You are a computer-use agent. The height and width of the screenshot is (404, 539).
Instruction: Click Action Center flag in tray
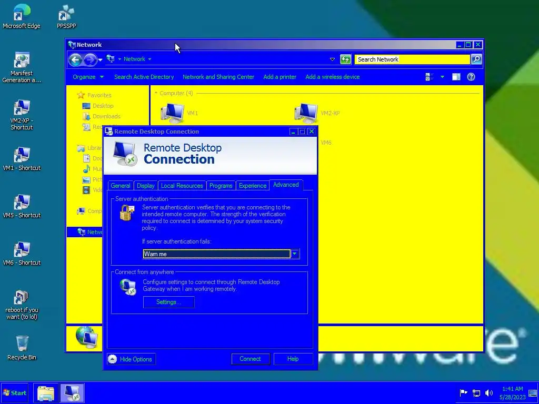(x=463, y=392)
